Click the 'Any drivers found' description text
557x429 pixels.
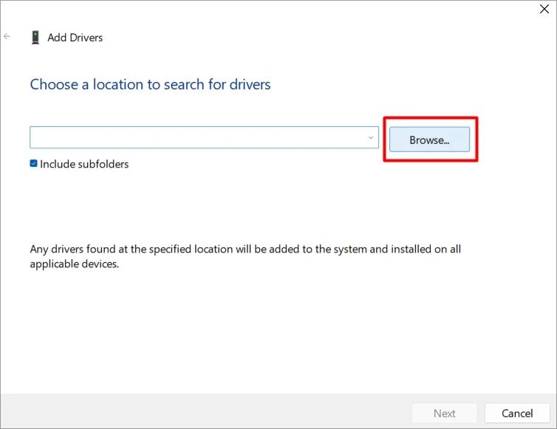(x=245, y=249)
